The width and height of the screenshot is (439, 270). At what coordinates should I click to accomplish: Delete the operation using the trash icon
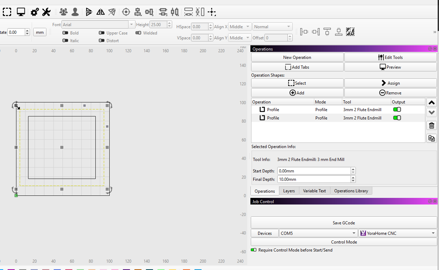tap(432, 126)
